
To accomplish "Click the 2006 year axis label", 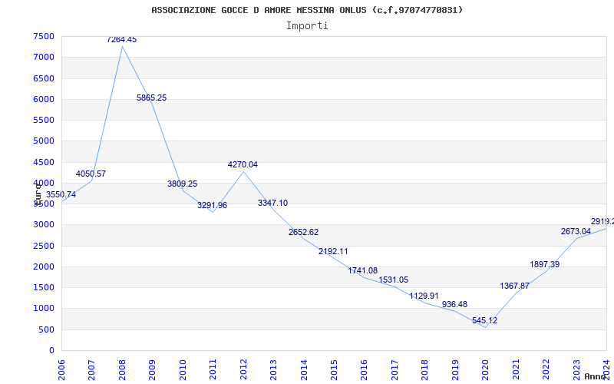I will tap(61, 369).
